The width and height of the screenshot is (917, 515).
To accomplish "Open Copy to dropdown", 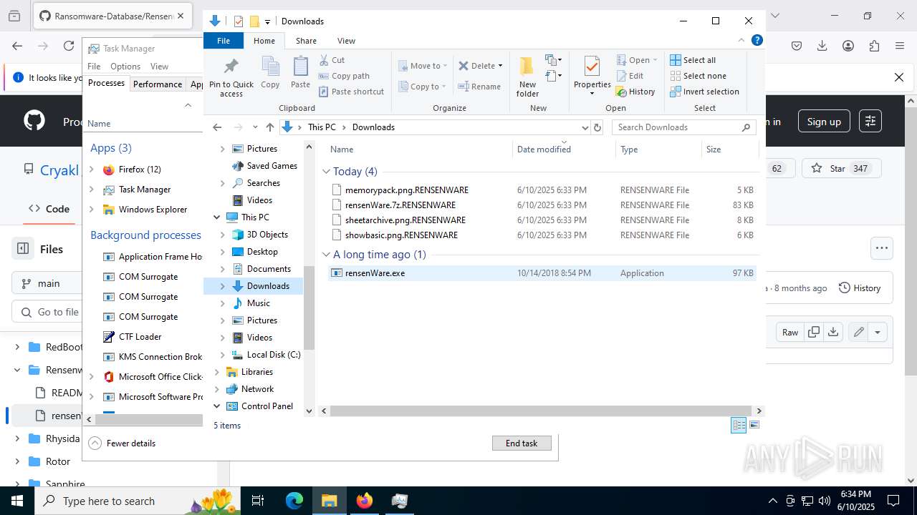I will 422,87.
